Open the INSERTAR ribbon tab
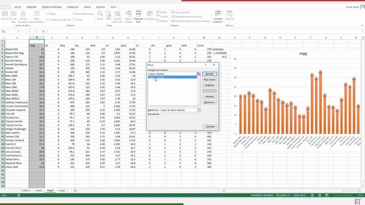The image size is (365, 205). pos(31,7)
